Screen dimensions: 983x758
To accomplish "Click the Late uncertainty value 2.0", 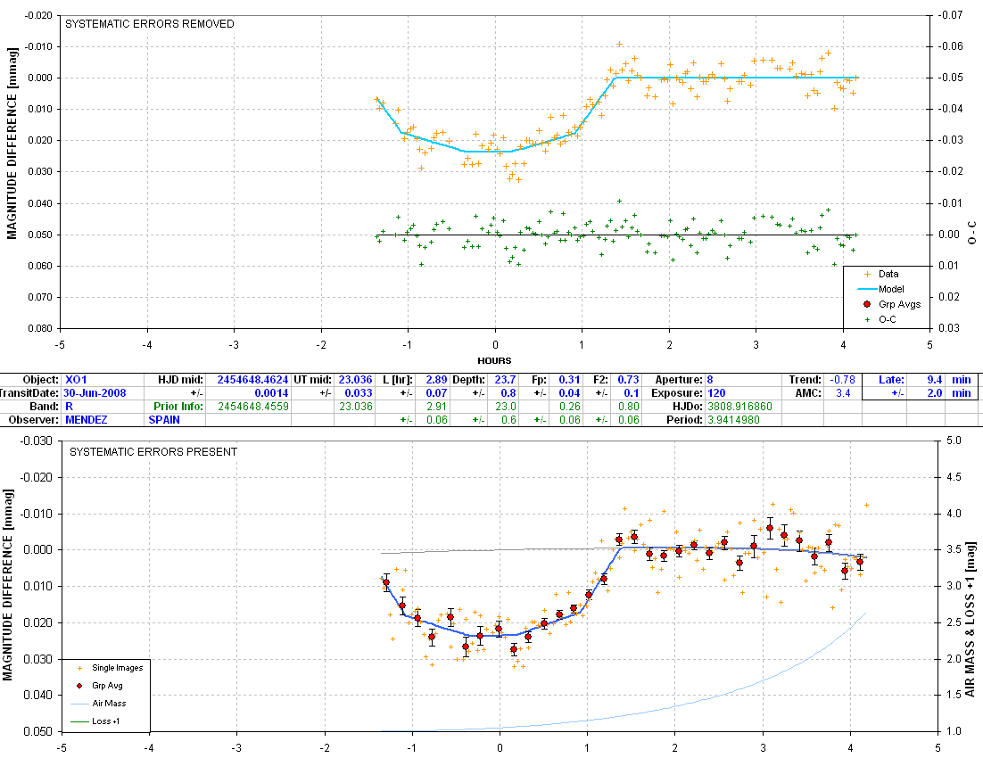I will pyautogui.click(x=935, y=393).
